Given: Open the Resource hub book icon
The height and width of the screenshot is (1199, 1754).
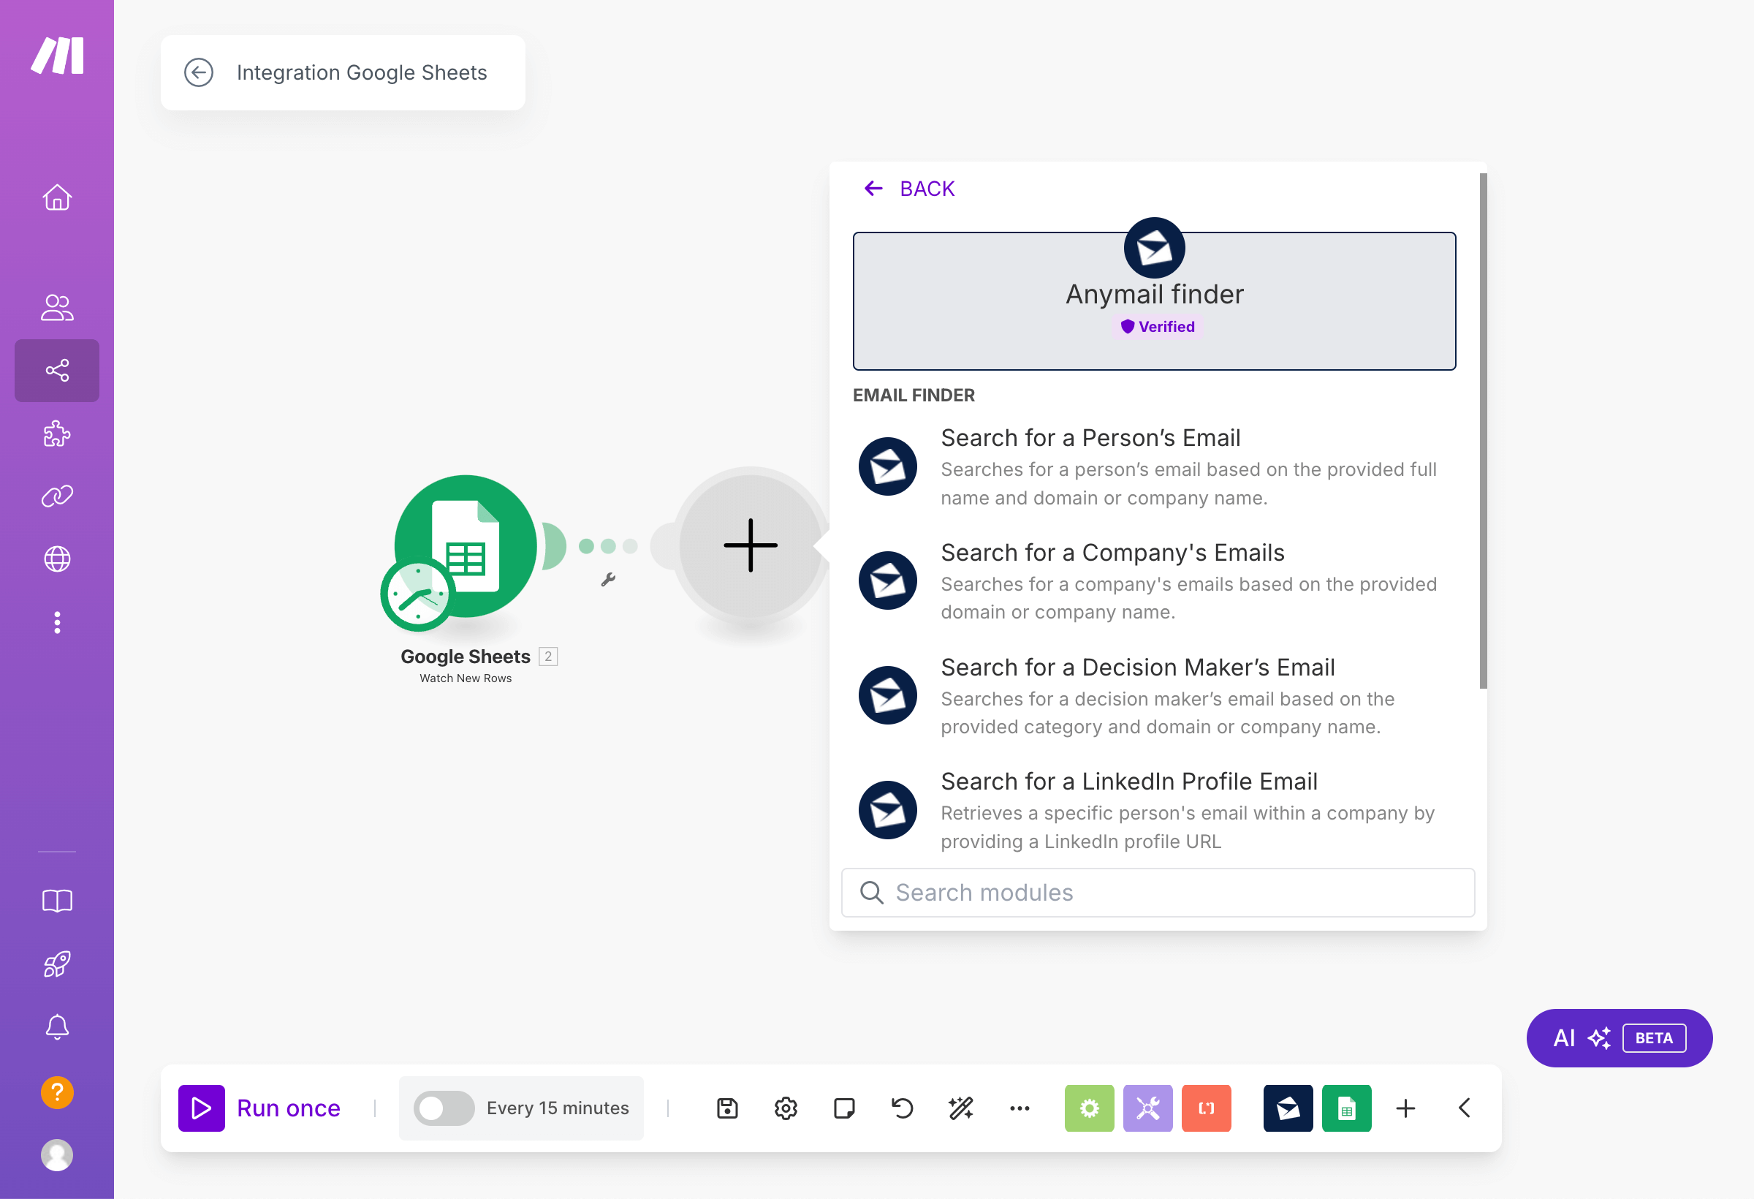Looking at the screenshot, I should 57,900.
